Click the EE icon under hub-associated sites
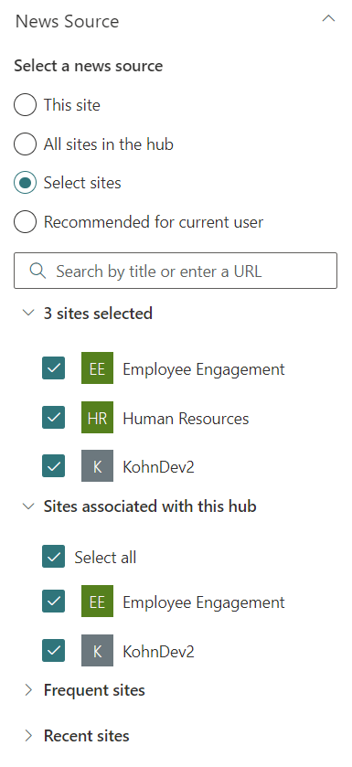Viewport: 352px width, 767px height. click(97, 602)
